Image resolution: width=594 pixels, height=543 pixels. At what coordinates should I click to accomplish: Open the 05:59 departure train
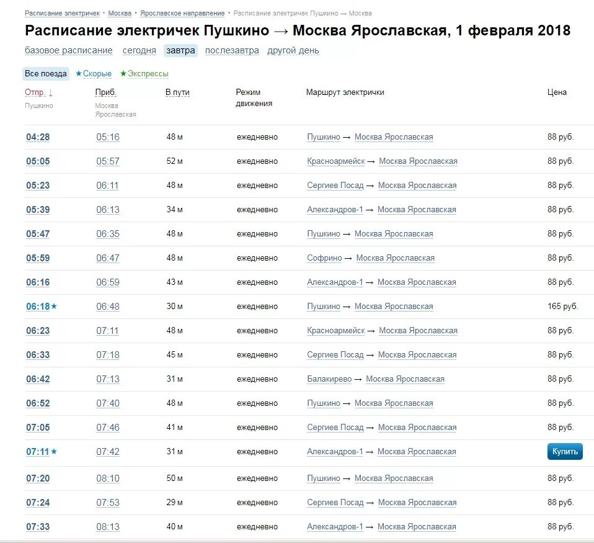coord(38,258)
